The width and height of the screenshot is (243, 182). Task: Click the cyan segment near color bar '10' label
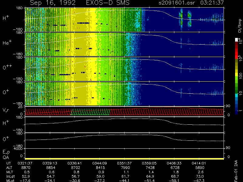coord(237,96)
